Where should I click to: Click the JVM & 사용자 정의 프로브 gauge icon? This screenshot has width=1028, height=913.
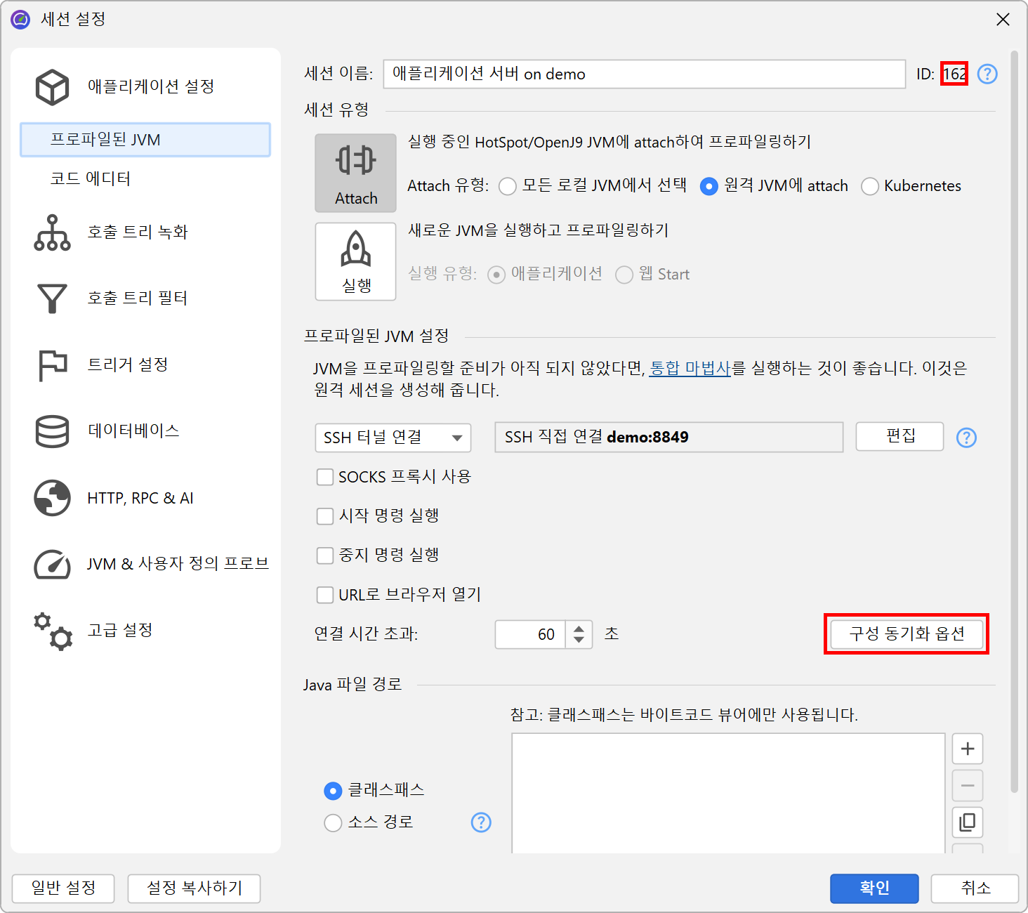point(53,564)
